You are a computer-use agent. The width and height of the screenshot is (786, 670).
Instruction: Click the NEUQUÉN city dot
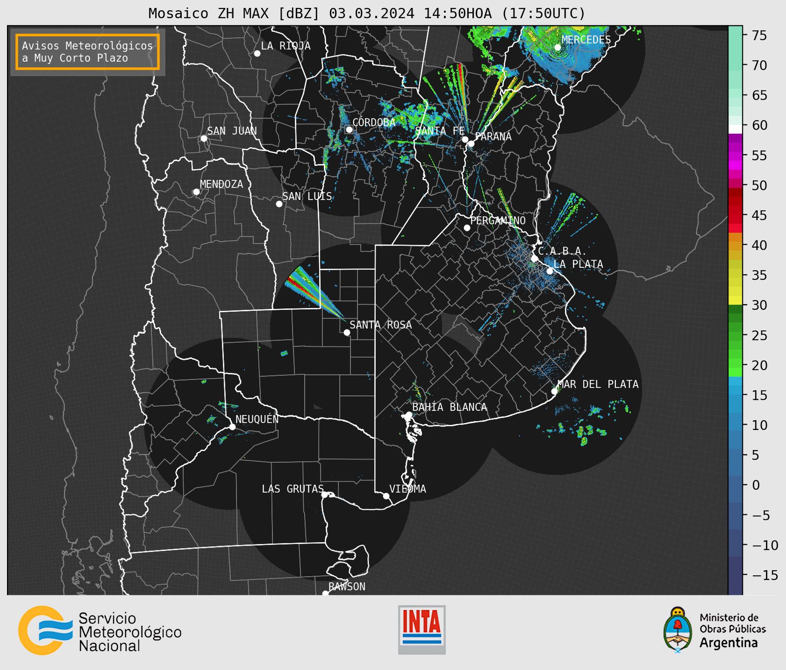tap(232, 427)
